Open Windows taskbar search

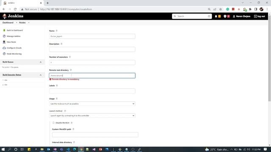pyautogui.click(x=9, y=149)
